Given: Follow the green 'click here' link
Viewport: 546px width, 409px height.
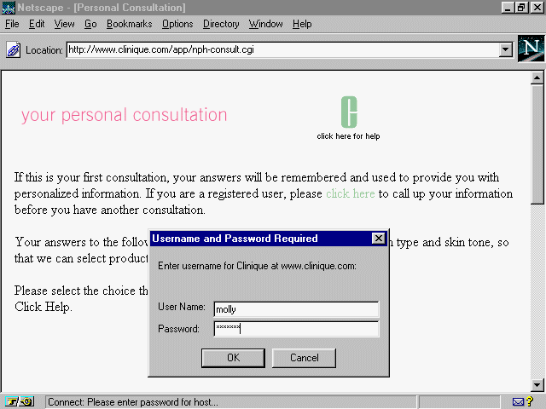Looking at the screenshot, I should pos(350,193).
